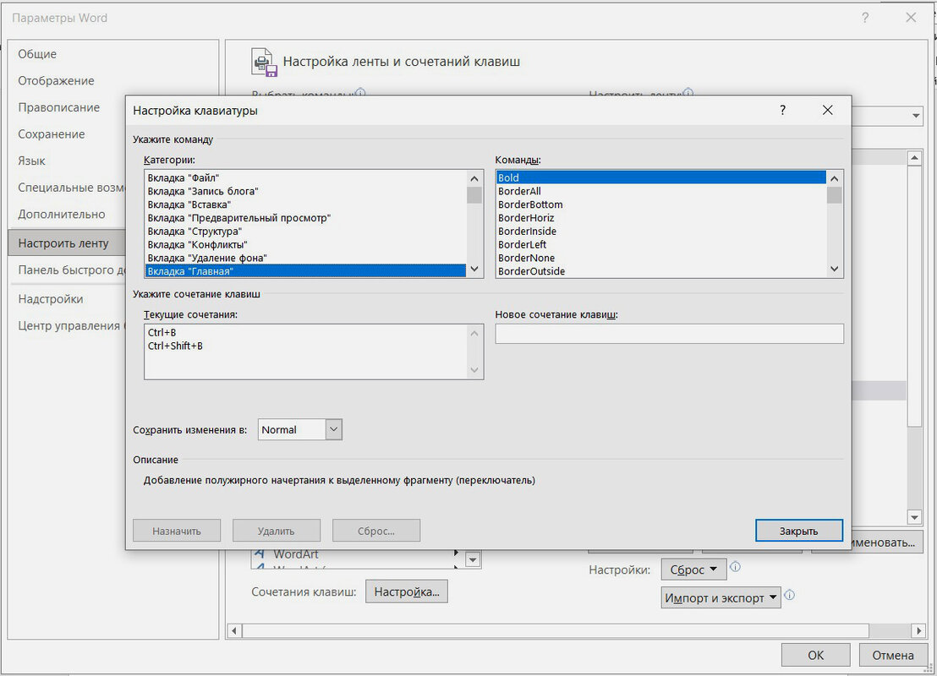Open the Сохранить изменения в Normal dropdown
The height and width of the screenshot is (676, 937).
click(333, 429)
